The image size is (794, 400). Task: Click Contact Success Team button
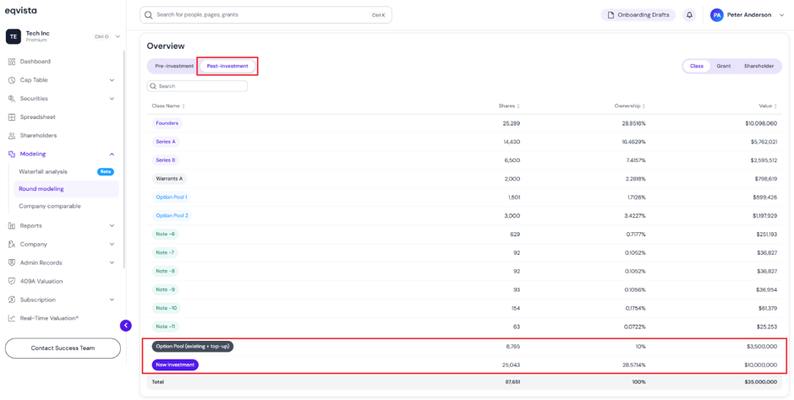pos(63,348)
